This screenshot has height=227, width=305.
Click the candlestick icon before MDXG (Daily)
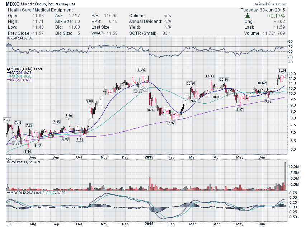tap(8, 69)
